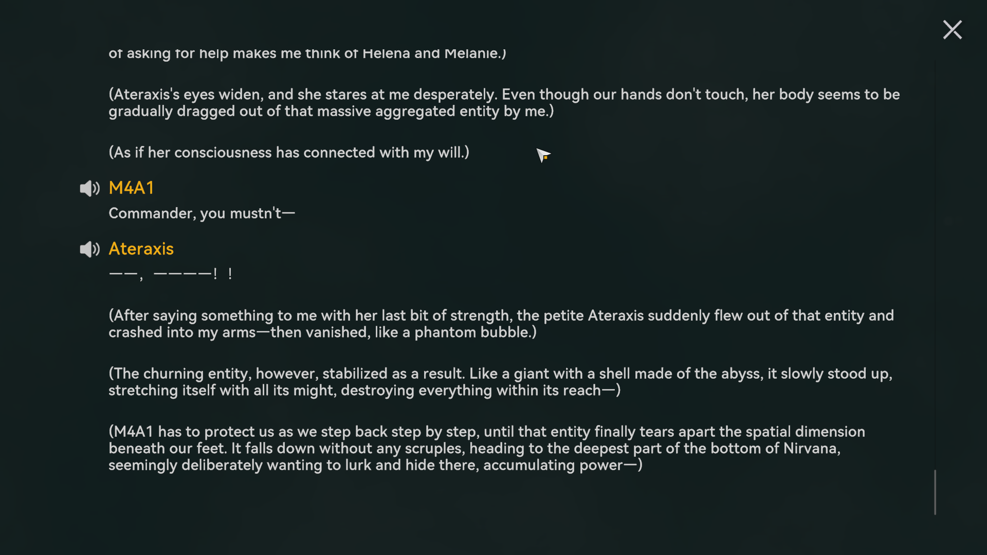
Task: Click the "seemingly deliberately wanting to lurk" line
Action: coord(375,466)
